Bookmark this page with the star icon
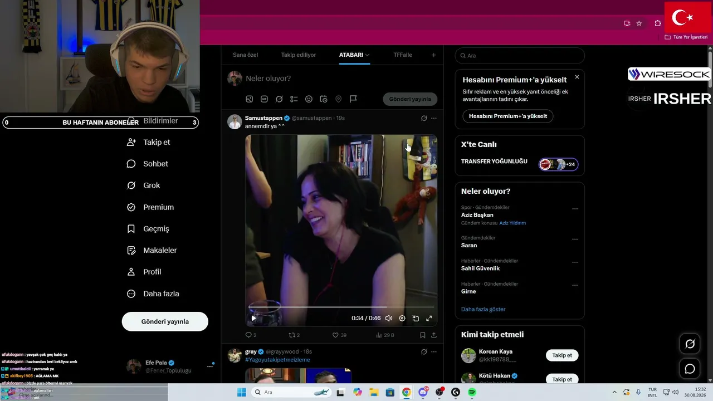The width and height of the screenshot is (713, 401). coord(639,23)
